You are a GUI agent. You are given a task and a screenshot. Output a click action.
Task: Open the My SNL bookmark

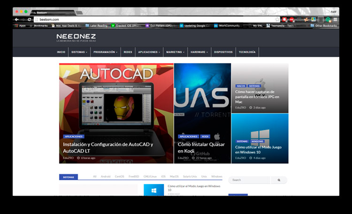255,26
